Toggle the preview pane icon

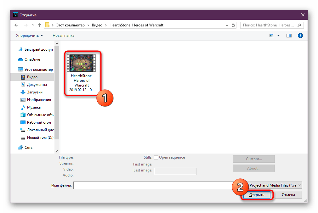click(x=289, y=36)
